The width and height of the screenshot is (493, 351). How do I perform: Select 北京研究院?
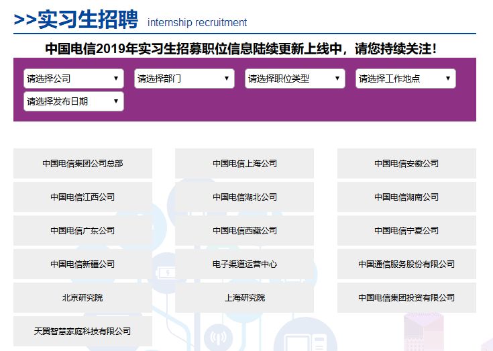point(83,298)
